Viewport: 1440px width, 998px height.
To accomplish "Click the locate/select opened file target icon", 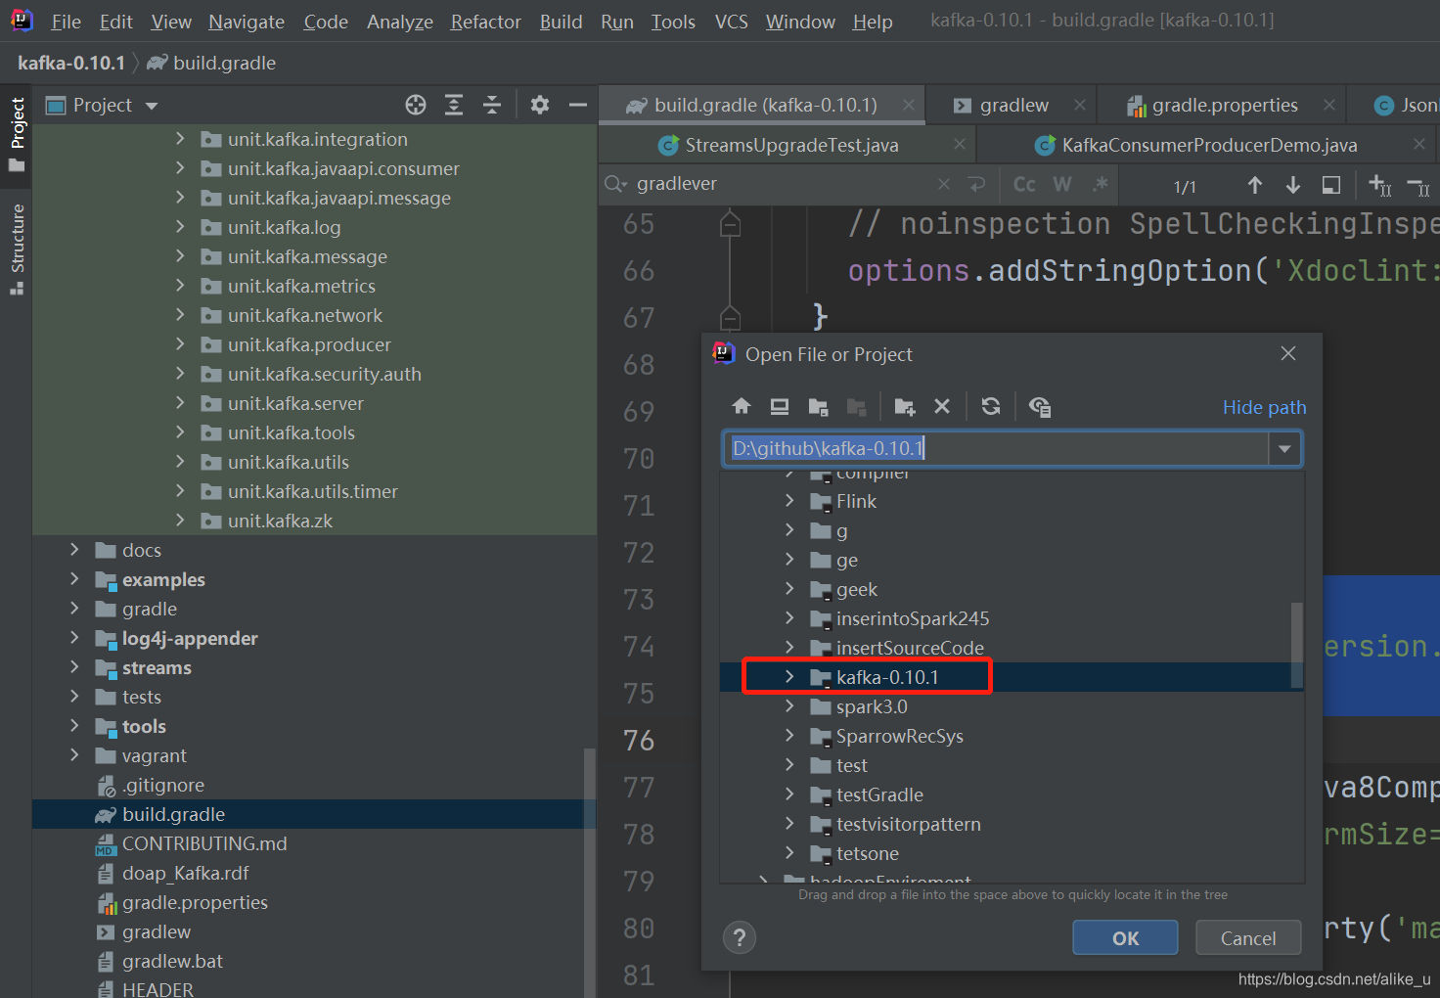I will pyautogui.click(x=416, y=105).
